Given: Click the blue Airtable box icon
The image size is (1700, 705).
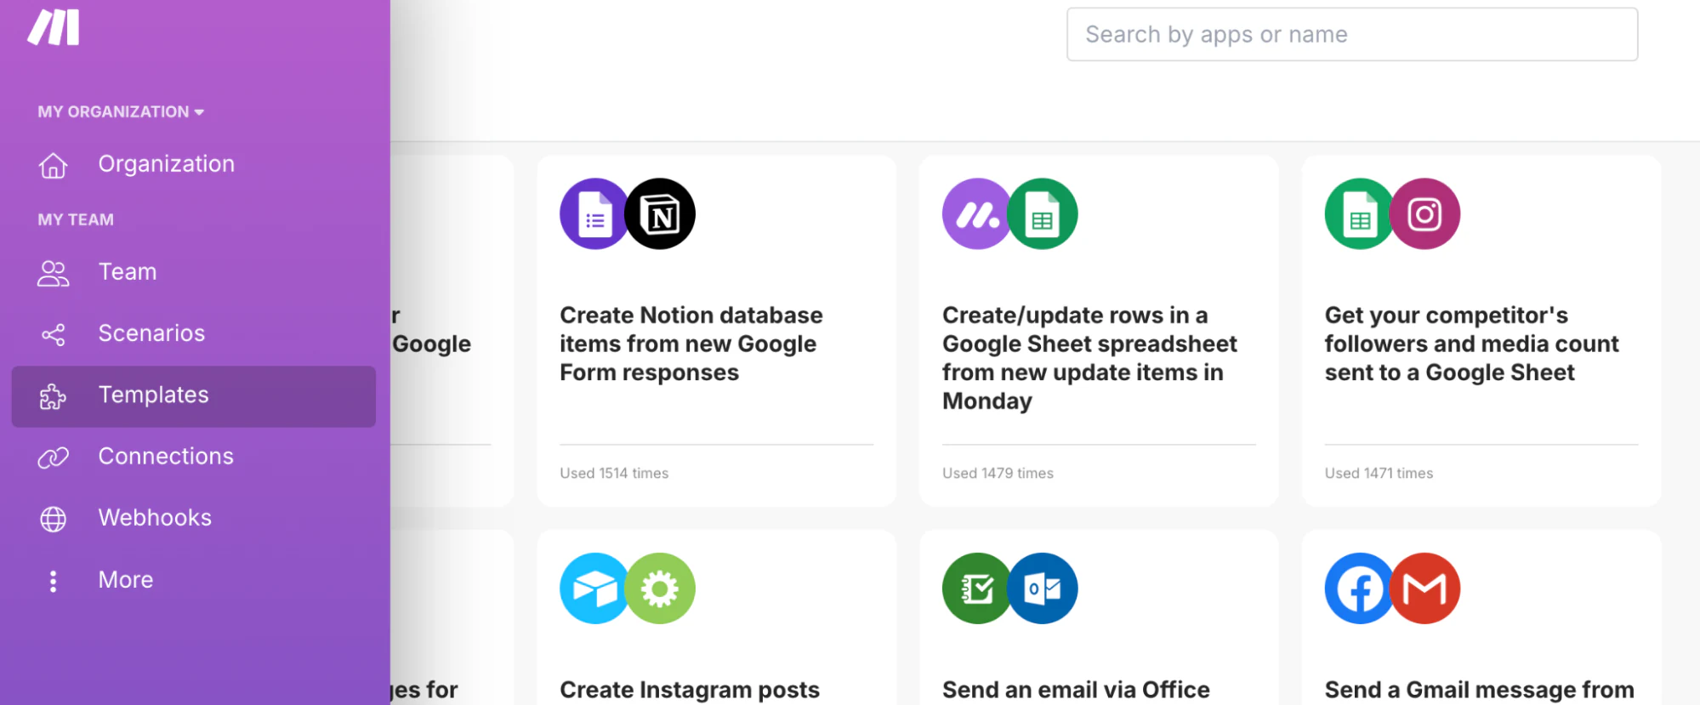Looking at the screenshot, I should click(x=594, y=588).
